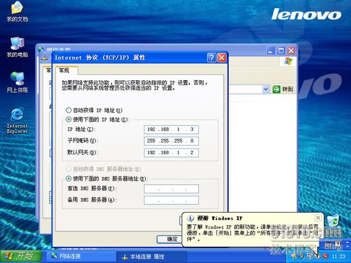Click the 确定 button
This screenshot has height=263, width=351.
(x=170, y=239)
